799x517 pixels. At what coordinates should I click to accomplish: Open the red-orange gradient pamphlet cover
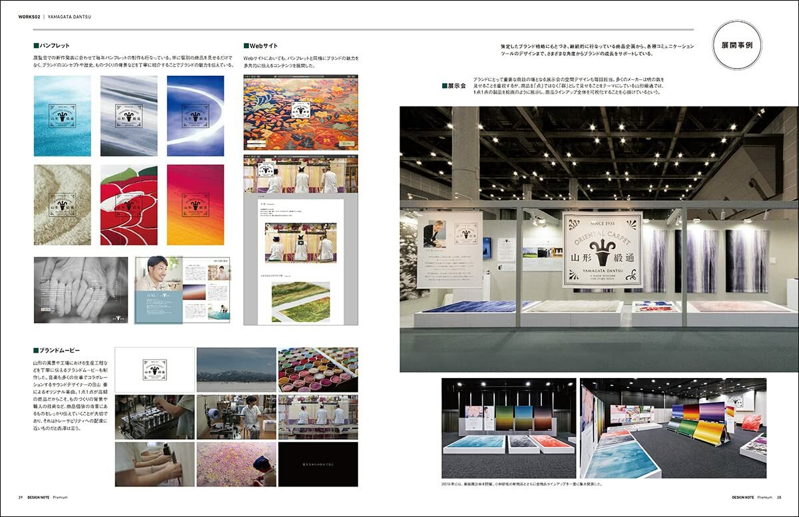click(x=195, y=205)
